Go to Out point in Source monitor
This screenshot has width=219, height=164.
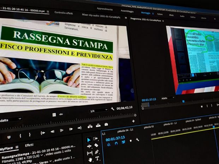click(79, 128)
